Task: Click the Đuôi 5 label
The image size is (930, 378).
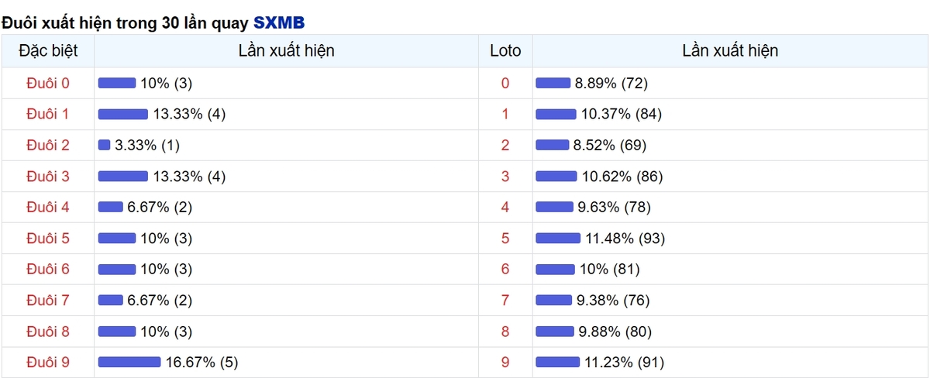Action: click(47, 238)
